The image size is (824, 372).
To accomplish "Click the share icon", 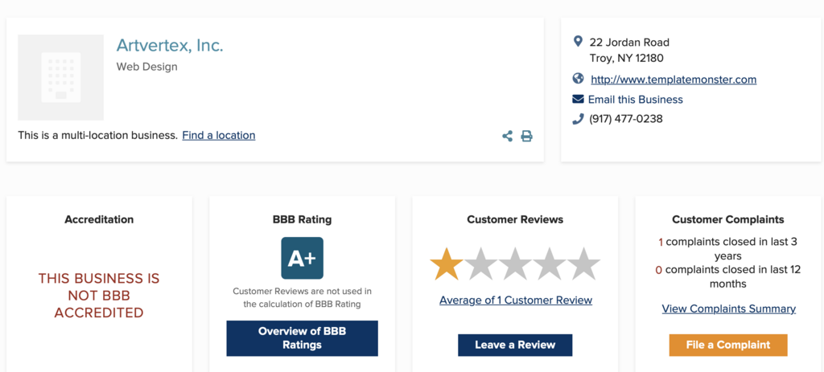I will click(507, 137).
